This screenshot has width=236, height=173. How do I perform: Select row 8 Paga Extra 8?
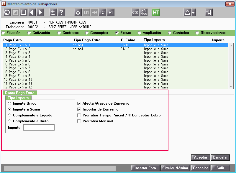115,72
